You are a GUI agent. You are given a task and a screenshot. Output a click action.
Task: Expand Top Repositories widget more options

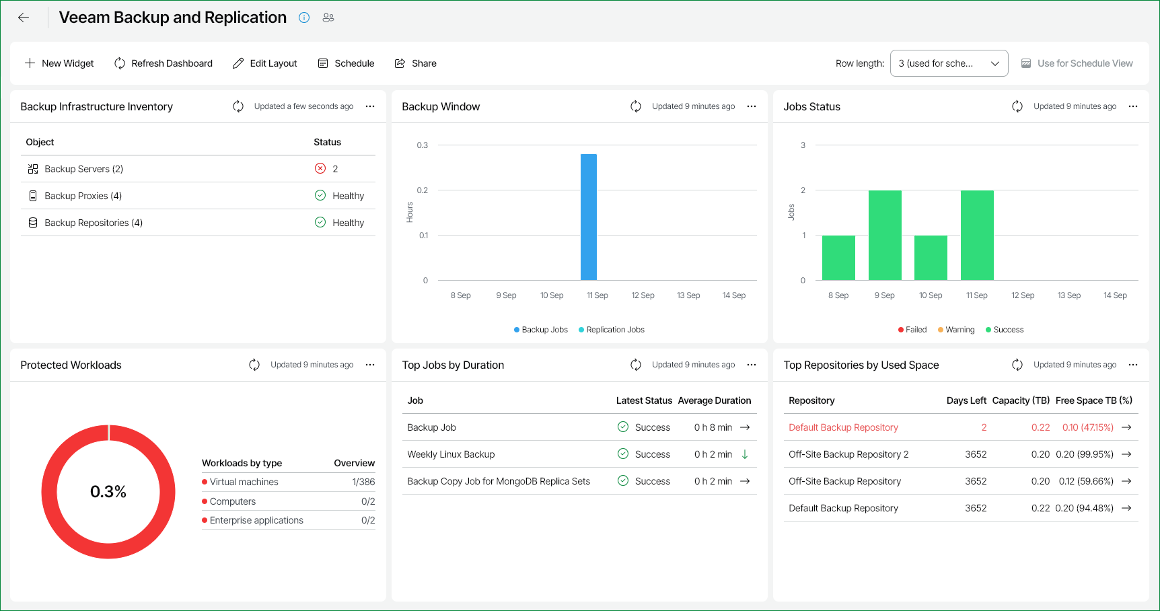point(1133,365)
